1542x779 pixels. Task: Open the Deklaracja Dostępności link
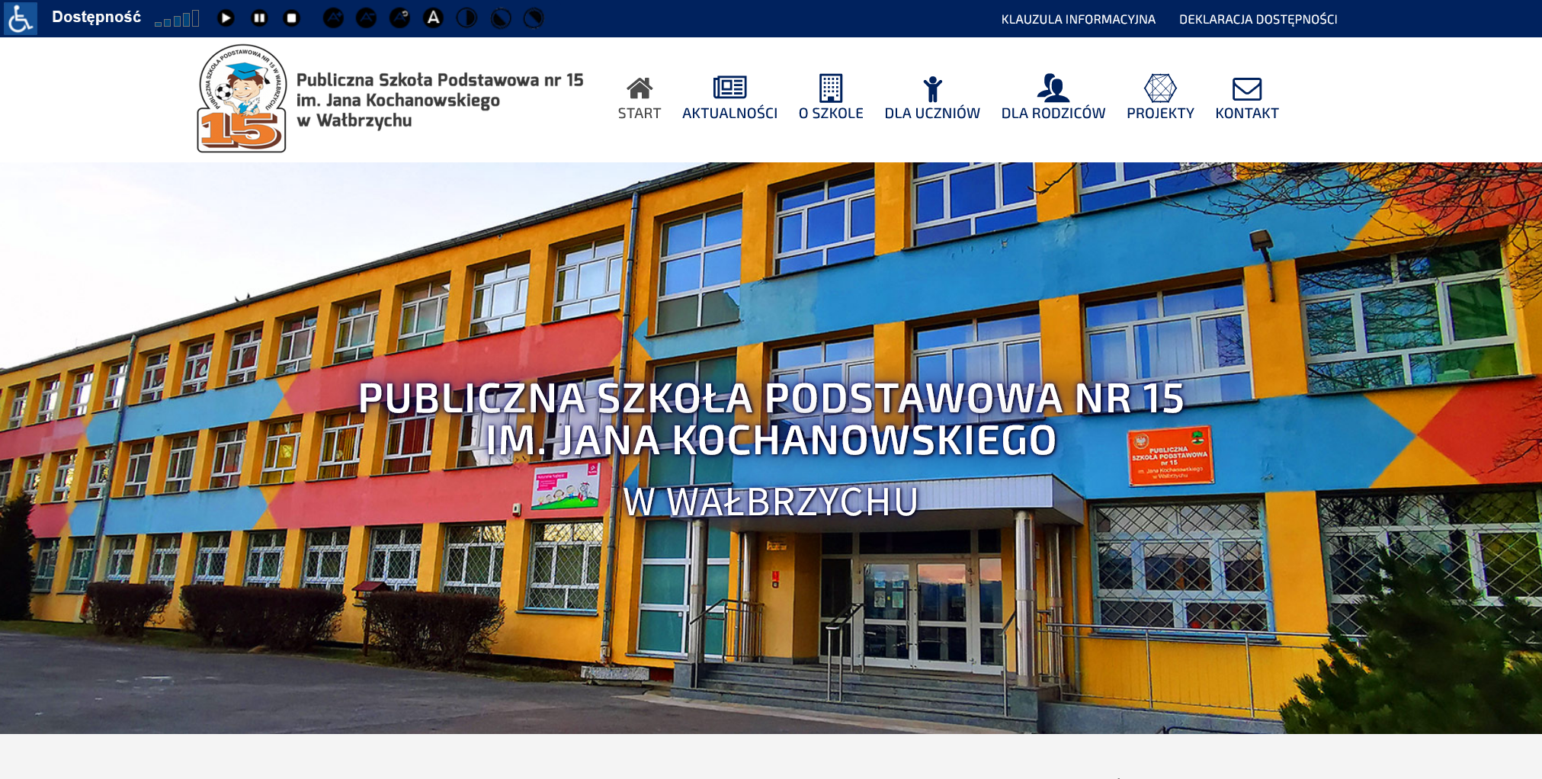click(x=1258, y=19)
